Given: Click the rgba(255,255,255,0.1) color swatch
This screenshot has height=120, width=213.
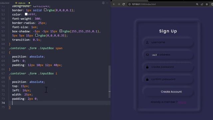Looking at the screenshot, I should [61, 31].
